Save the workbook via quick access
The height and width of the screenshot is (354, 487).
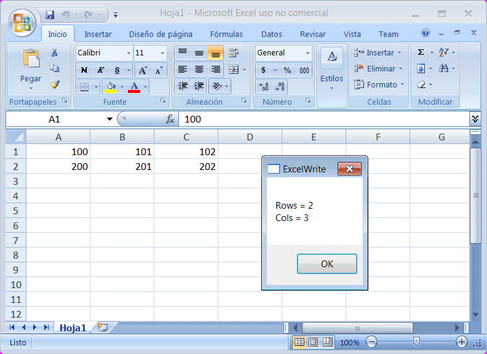tap(50, 15)
